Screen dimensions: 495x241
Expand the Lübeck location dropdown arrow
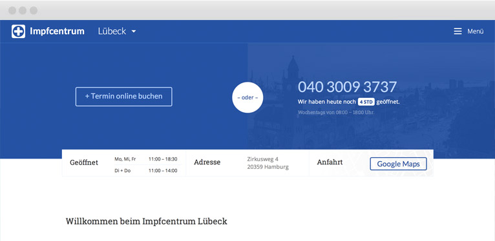(x=134, y=32)
